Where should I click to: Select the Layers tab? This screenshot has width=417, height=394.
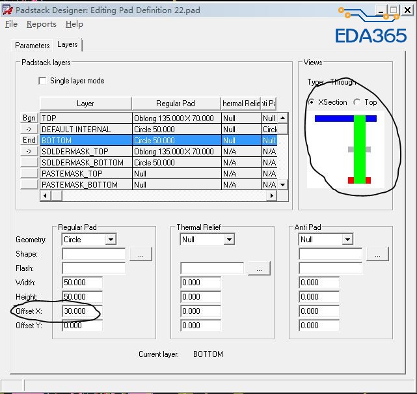point(68,44)
